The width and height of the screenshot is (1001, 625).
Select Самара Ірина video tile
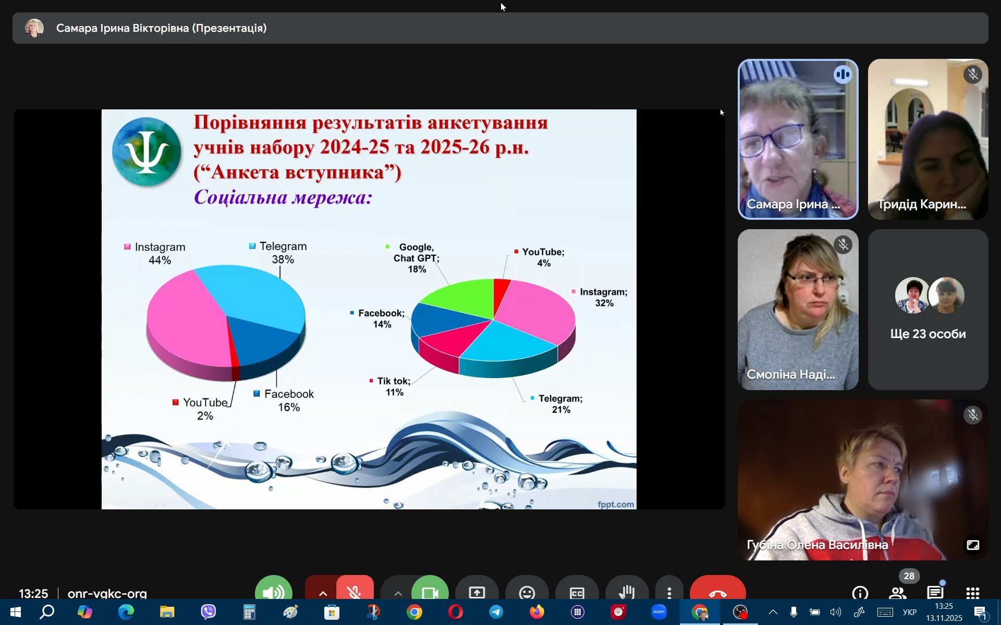[797, 139]
